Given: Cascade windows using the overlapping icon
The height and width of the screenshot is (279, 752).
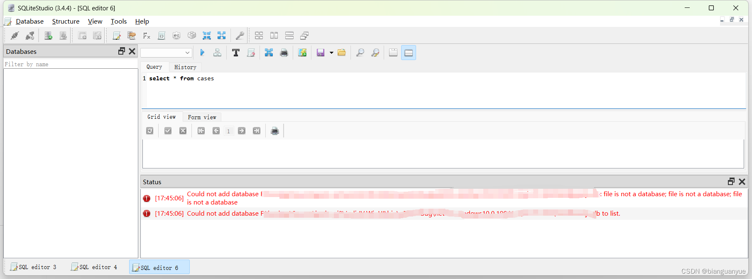Looking at the screenshot, I should (304, 36).
